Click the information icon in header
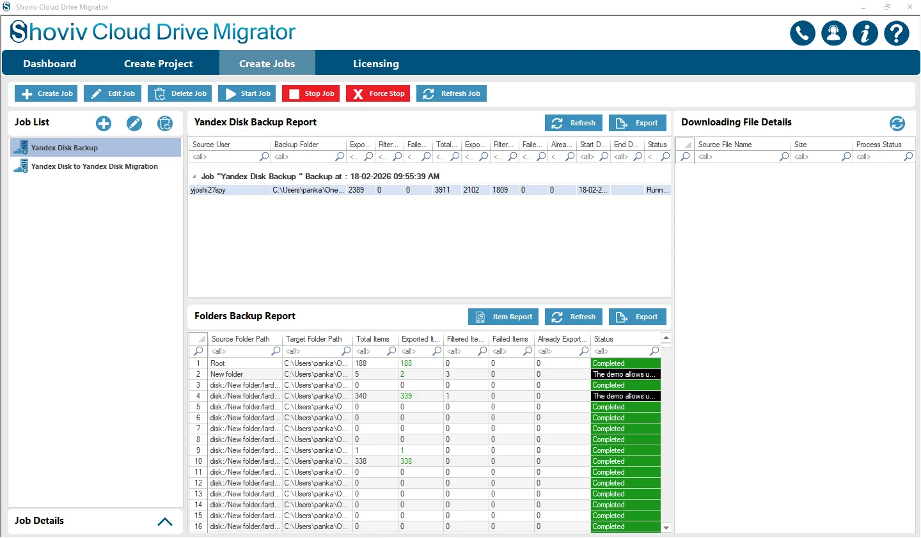 [x=865, y=33]
